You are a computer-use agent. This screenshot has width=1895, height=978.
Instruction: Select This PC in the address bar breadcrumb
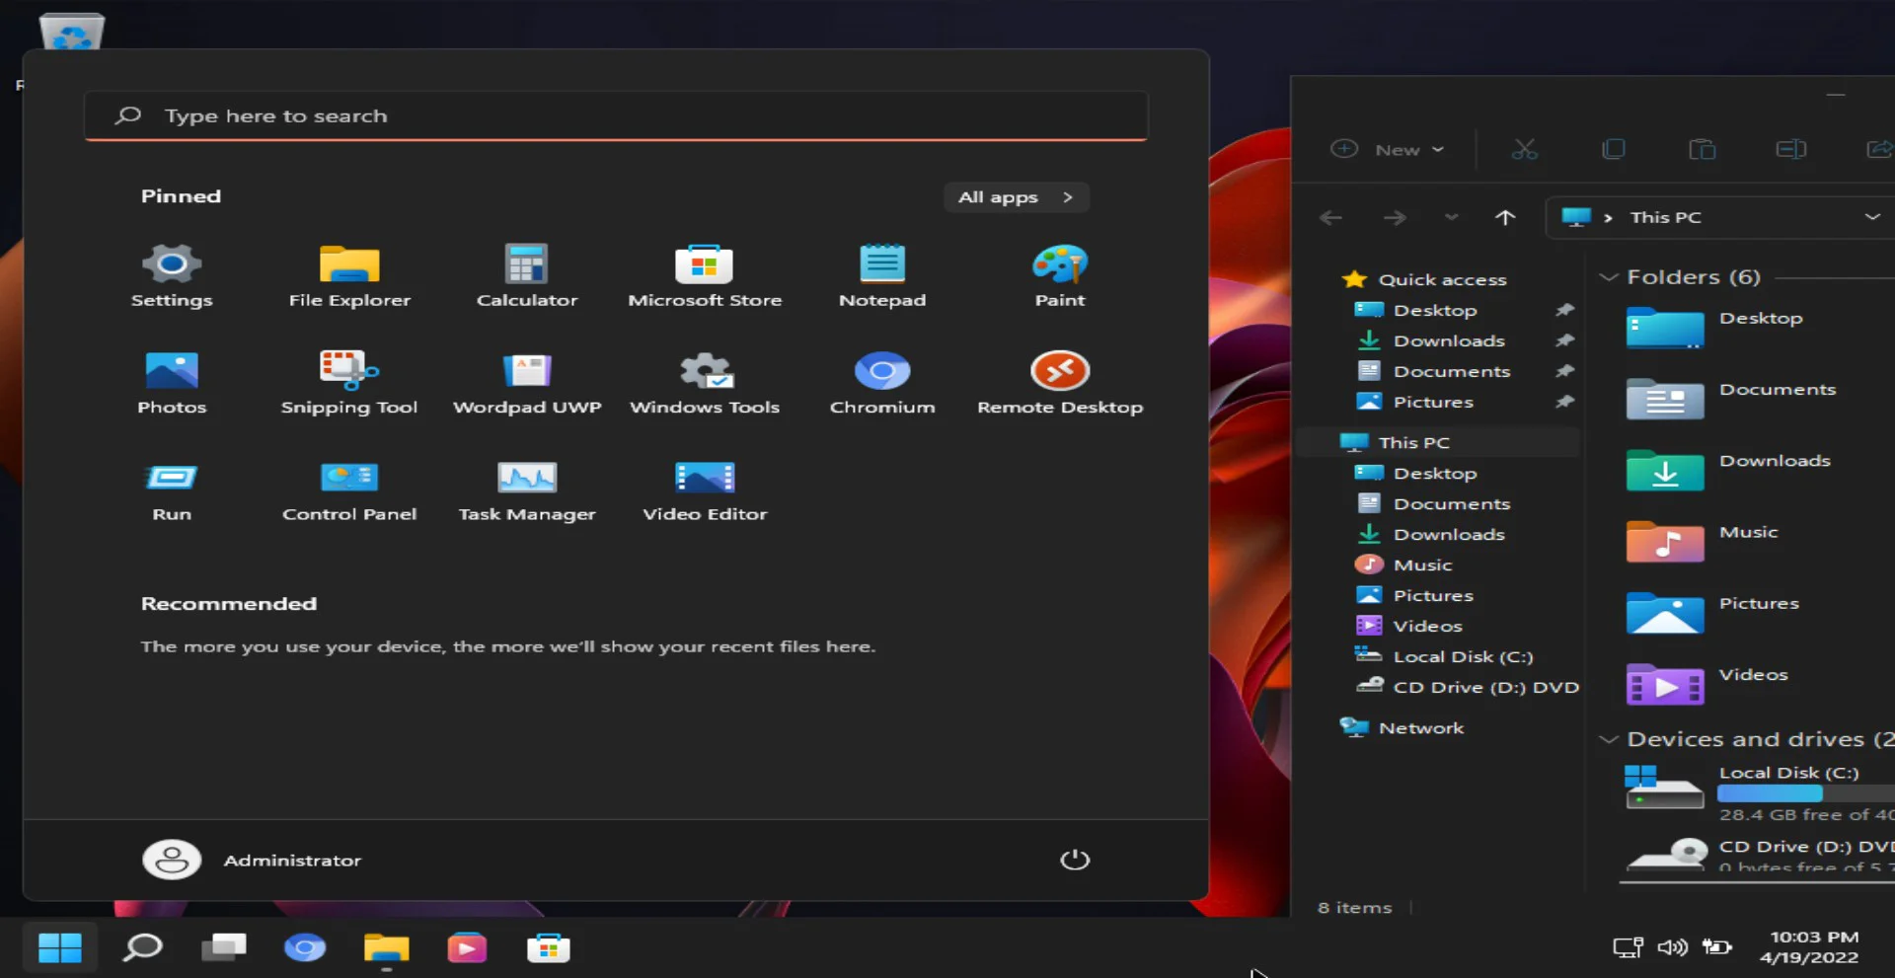1667,217
